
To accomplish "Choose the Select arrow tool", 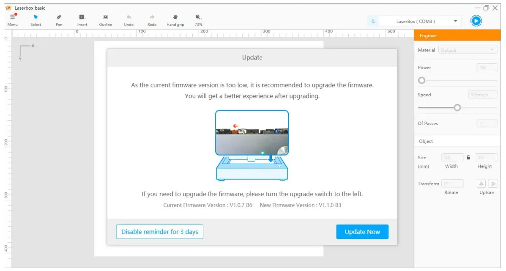I will tap(36, 17).
